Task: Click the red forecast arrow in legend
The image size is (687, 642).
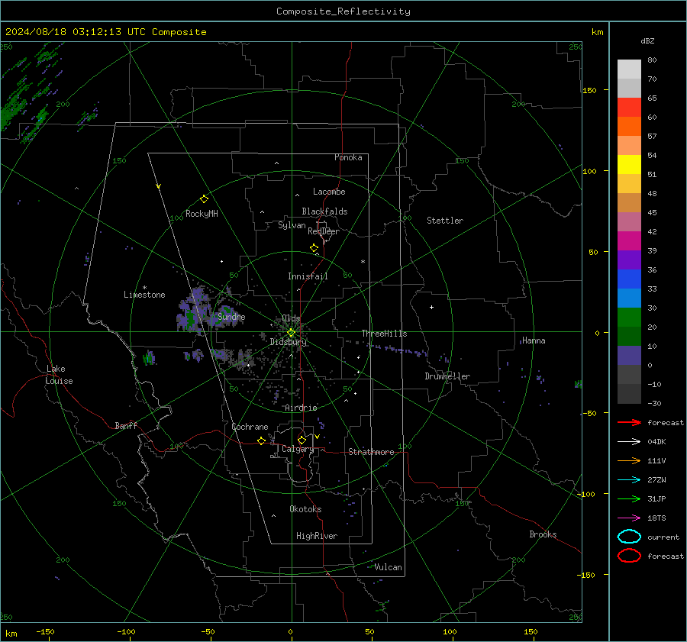Action: tap(629, 422)
